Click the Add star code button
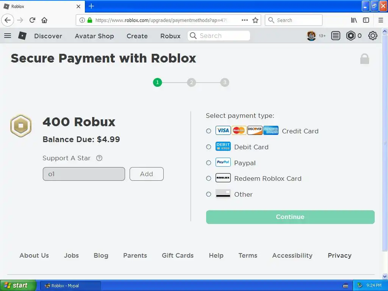 [x=147, y=174]
